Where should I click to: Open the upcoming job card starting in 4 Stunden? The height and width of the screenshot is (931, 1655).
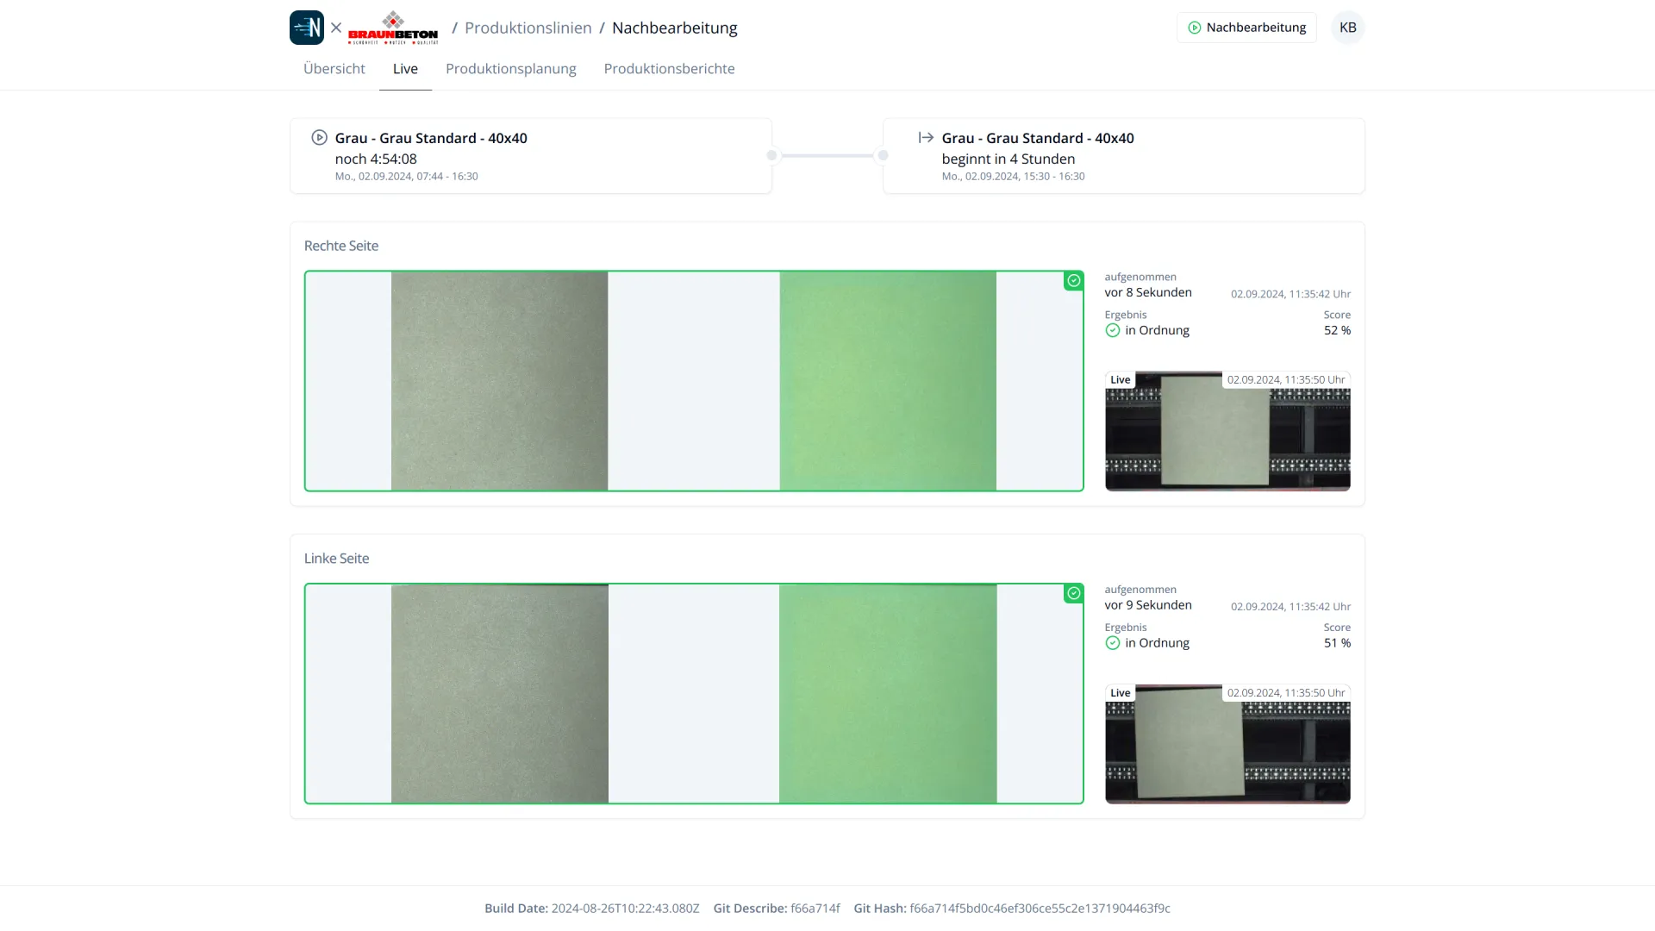coord(1124,156)
